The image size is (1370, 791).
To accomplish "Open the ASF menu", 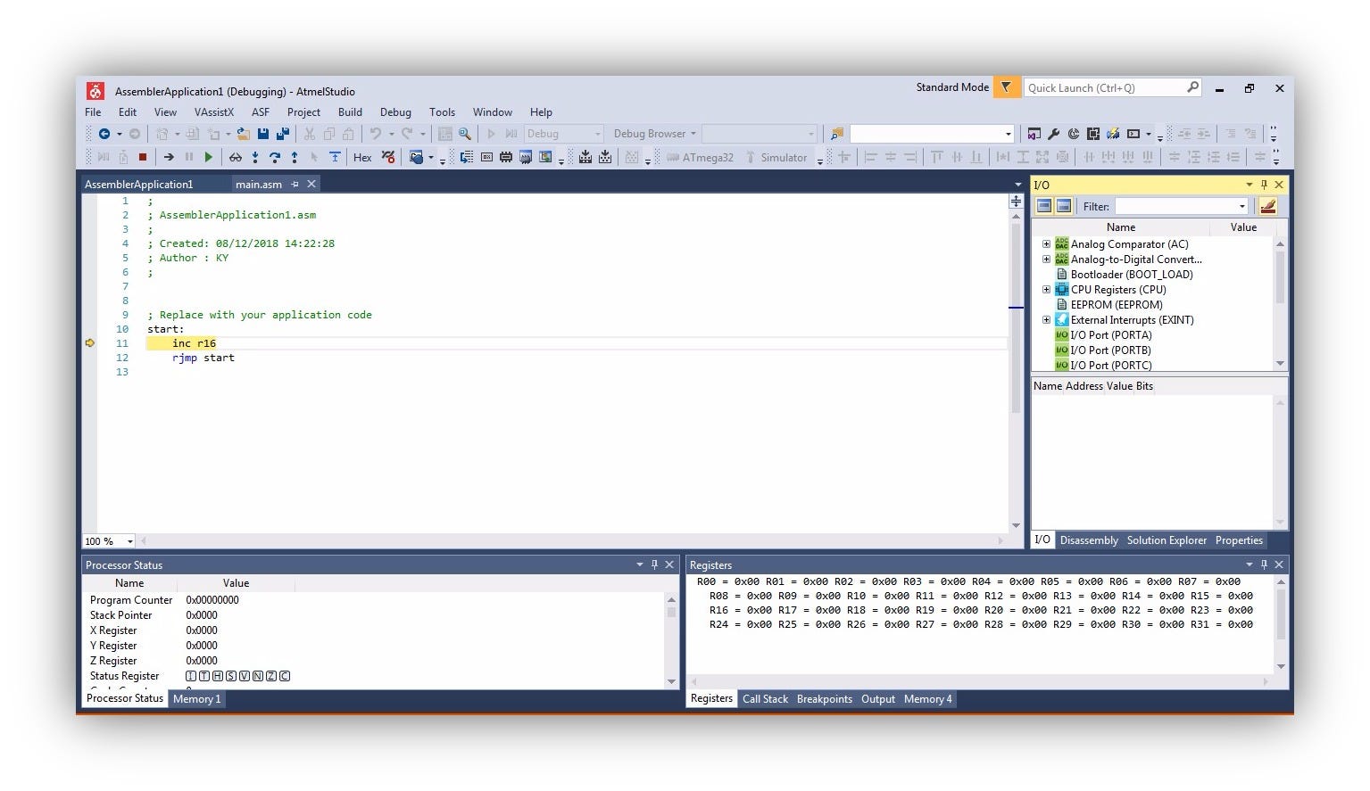I will 261,112.
